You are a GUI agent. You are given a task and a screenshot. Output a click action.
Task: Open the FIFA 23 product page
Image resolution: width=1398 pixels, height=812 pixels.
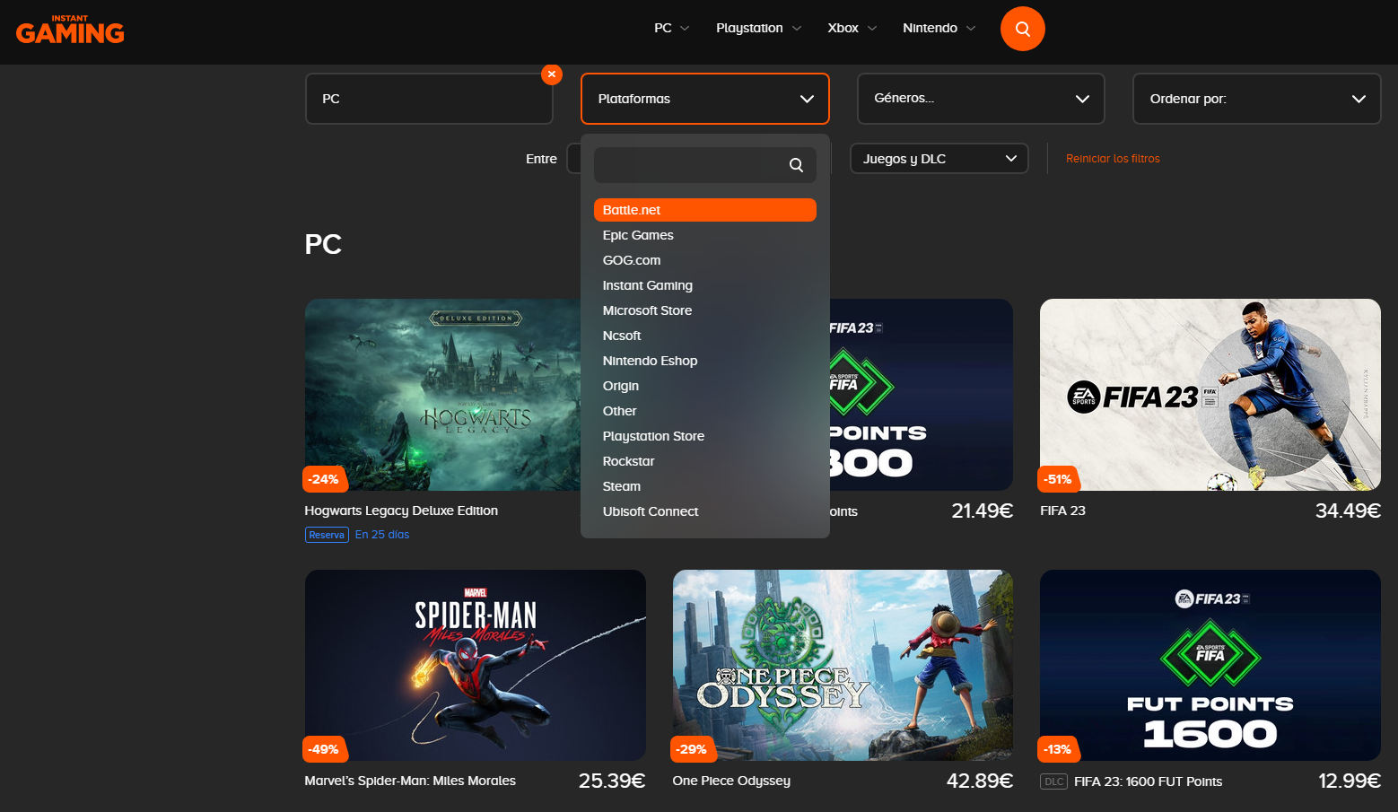(x=1209, y=395)
